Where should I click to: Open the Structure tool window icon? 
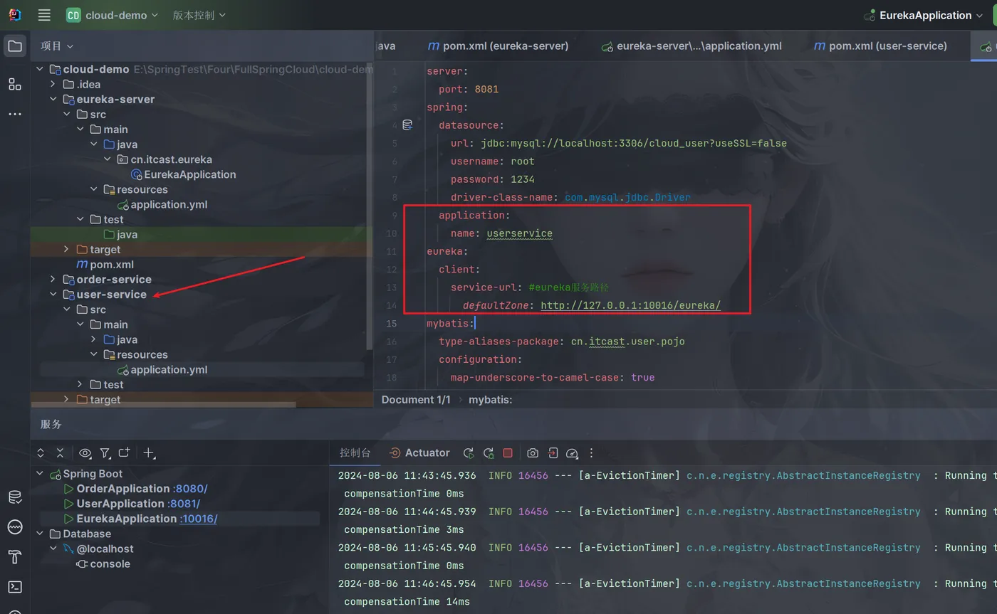14,84
